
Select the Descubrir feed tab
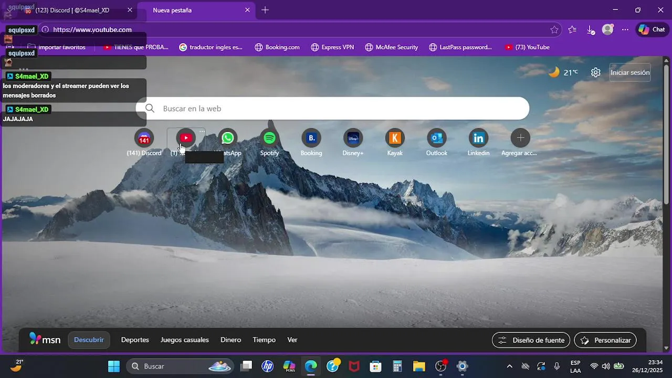point(89,340)
